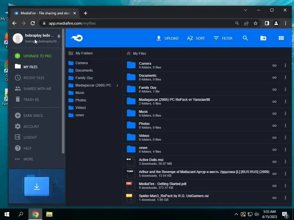Click EARN SPACE in sidebar
294x220 pixels.
coord(29,116)
